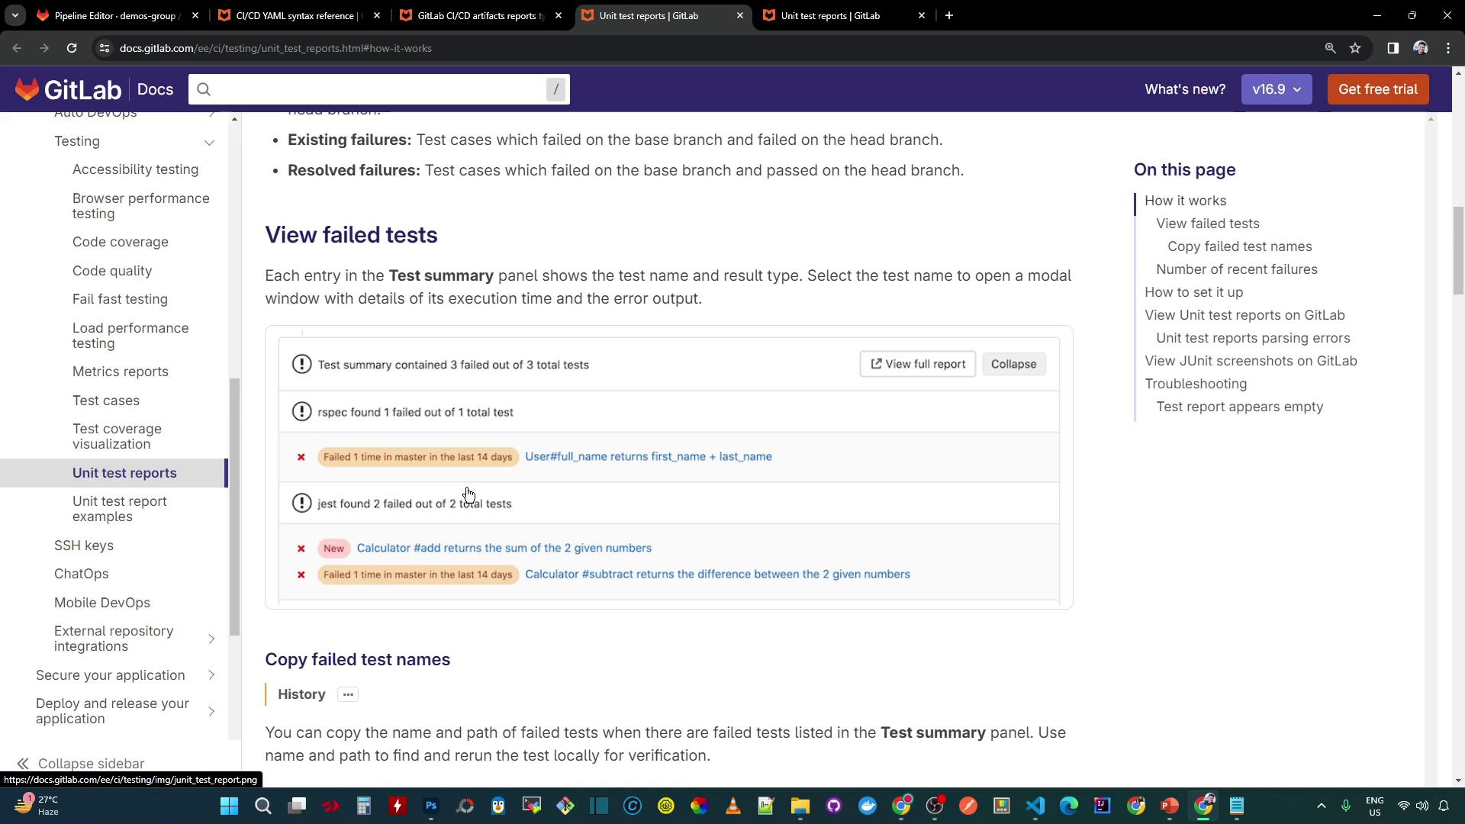Click the page vertical scrollbar thumb

point(1458,249)
